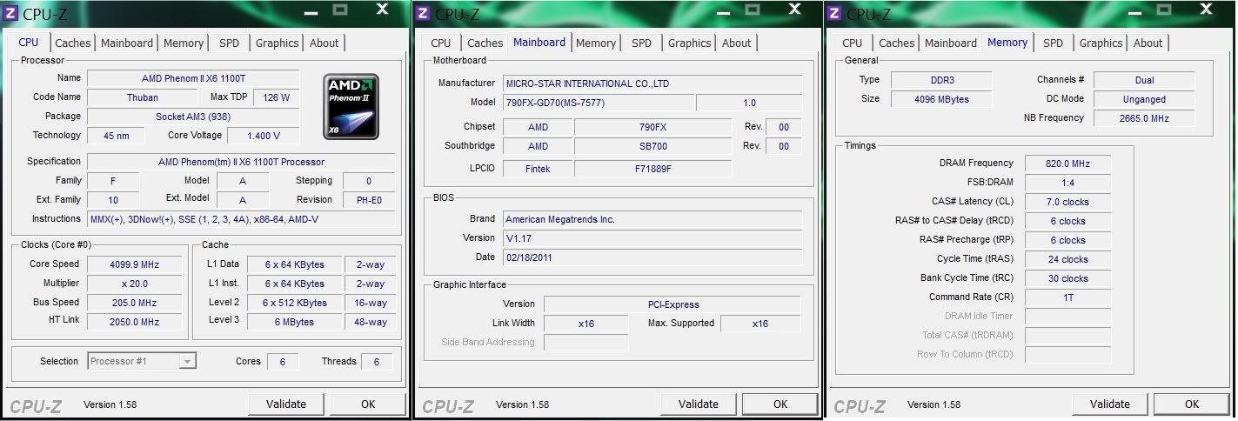Open Graphics tab in Memory window
Viewport: 1238px width, 421px height.
1101,43
